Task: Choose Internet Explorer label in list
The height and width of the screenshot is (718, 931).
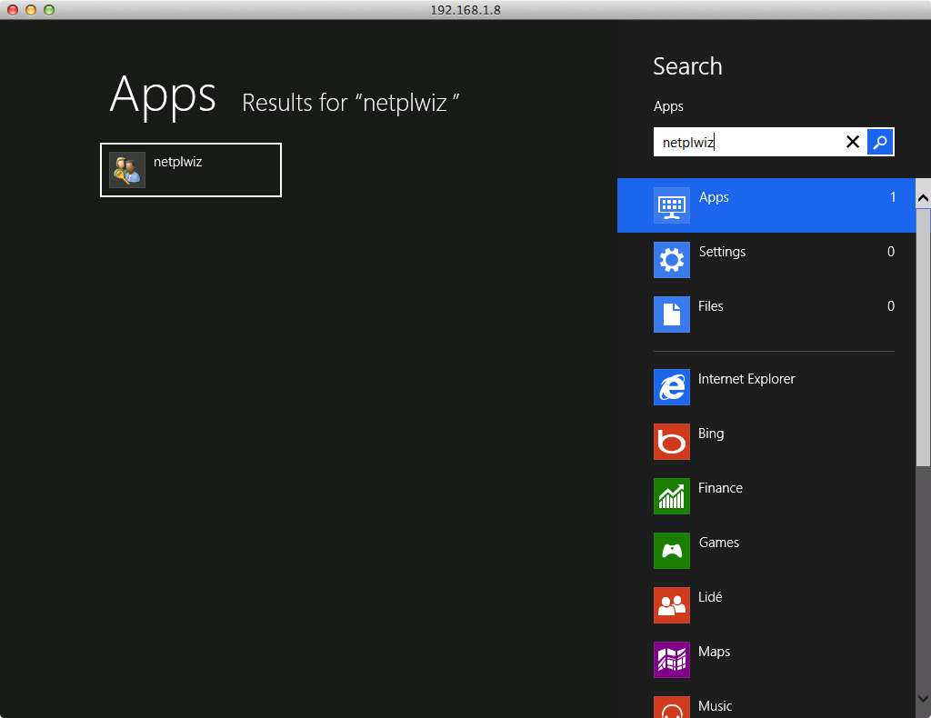Action: coord(746,379)
